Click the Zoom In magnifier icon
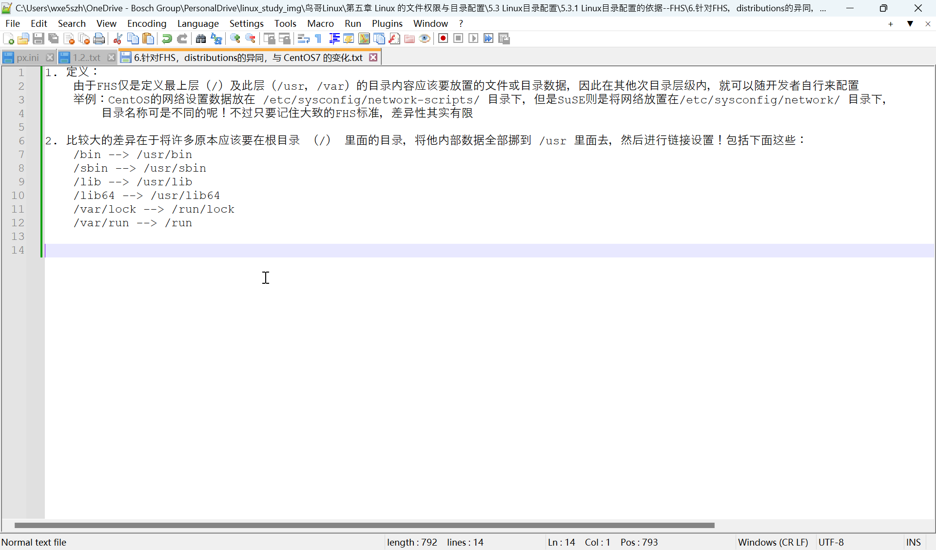Viewport: 936px width, 550px height. [235, 39]
